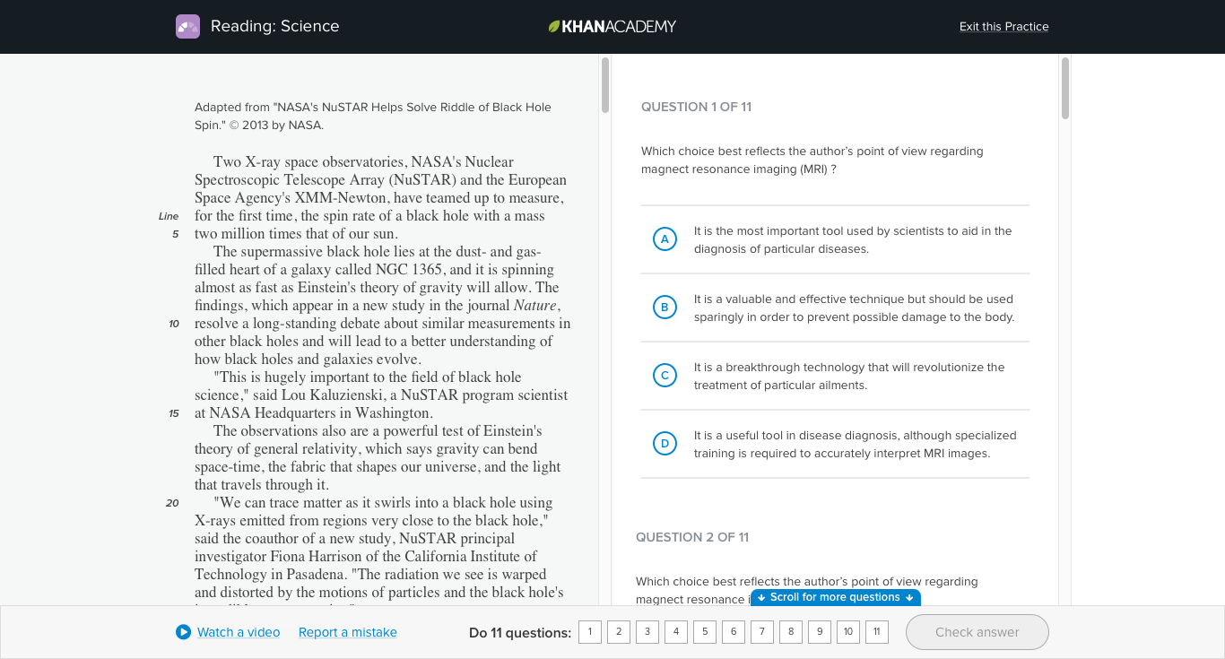Image resolution: width=1225 pixels, height=659 pixels.
Task: Click the Check answer button
Action: pyautogui.click(x=977, y=632)
